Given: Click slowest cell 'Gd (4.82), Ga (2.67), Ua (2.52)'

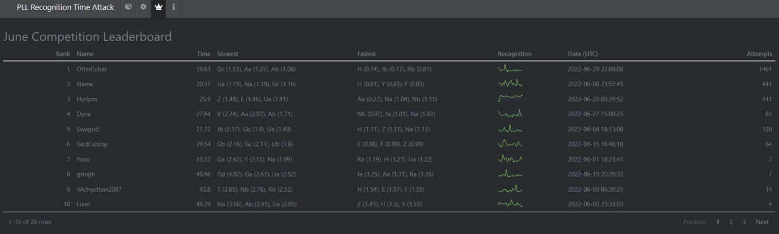Looking at the screenshot, I should coord(257,174).
